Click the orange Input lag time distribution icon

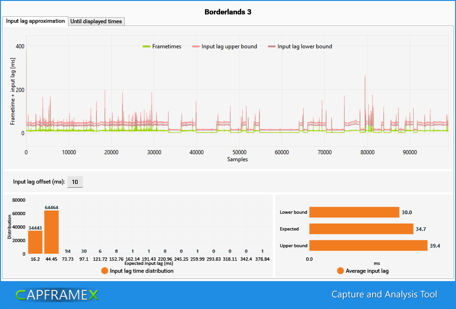click(x=105, y=271)
